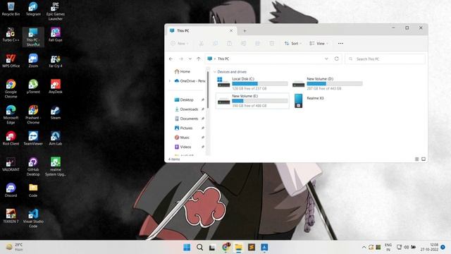Open Music in the navigation pane
The height and width of the screenshot is (254, 451).
point(182,138)
